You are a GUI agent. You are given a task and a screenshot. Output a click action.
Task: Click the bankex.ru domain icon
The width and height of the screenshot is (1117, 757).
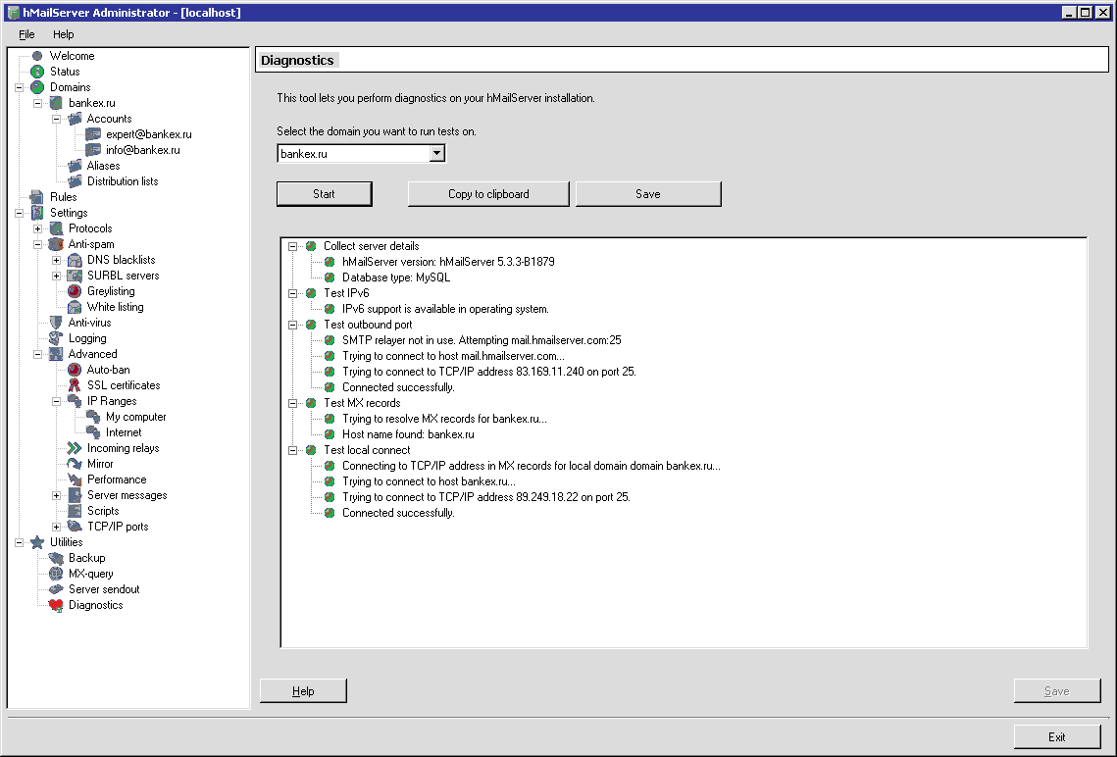point(56,103)
